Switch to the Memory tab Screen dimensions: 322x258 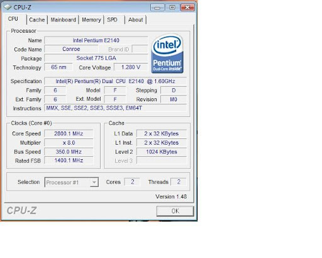91,20
